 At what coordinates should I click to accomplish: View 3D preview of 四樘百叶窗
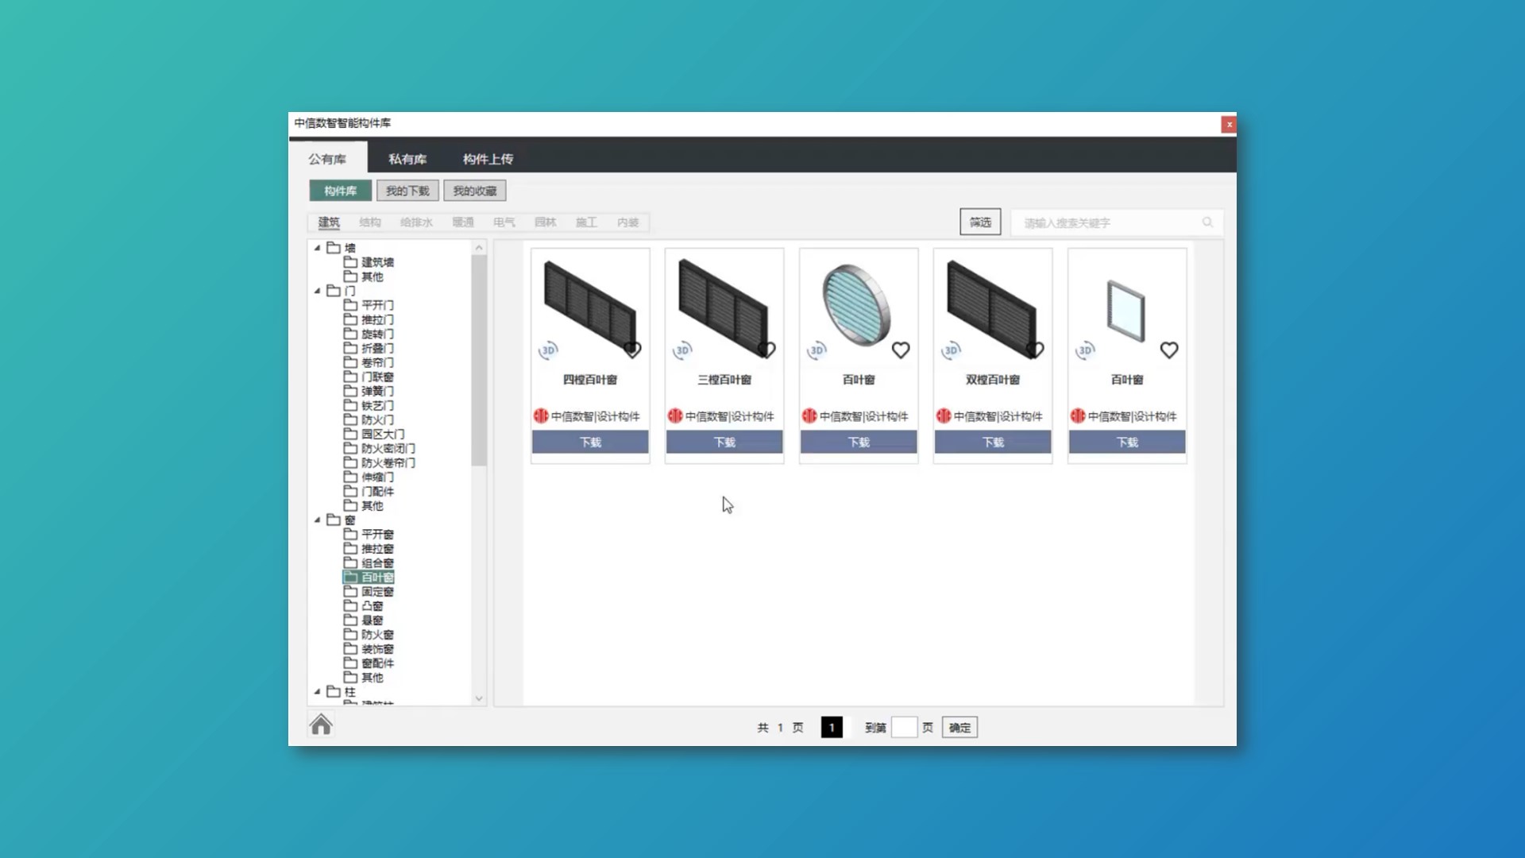pos(548,350)
